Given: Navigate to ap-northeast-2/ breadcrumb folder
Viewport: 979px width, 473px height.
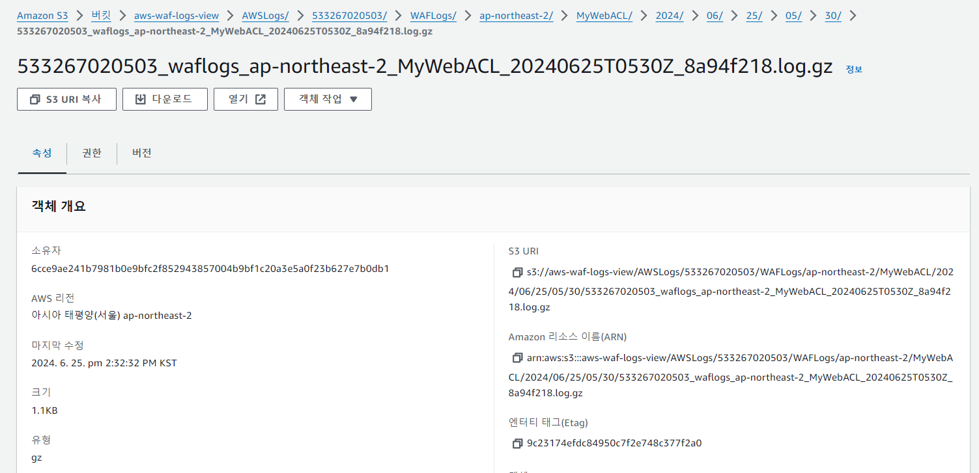Looking at the screenshot, I should point(516,16).
